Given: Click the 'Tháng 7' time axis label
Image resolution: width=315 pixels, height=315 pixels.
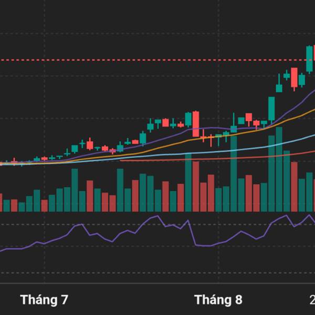Looking at the screenshot, I should 44,300.
